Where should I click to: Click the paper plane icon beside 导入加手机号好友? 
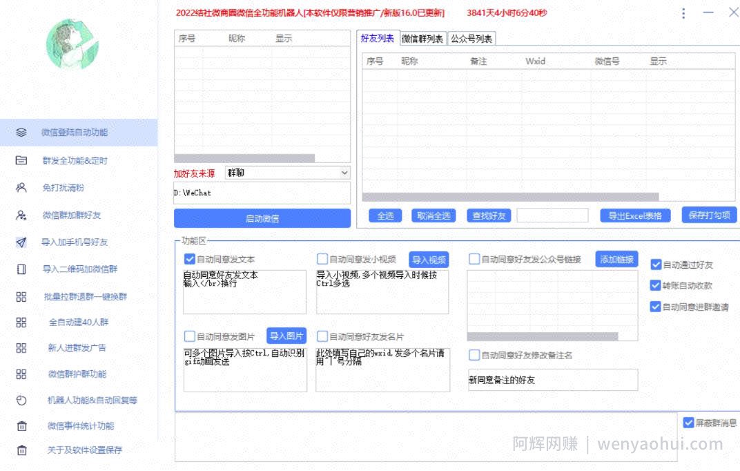pyautogui.click(x=21, y=242)
